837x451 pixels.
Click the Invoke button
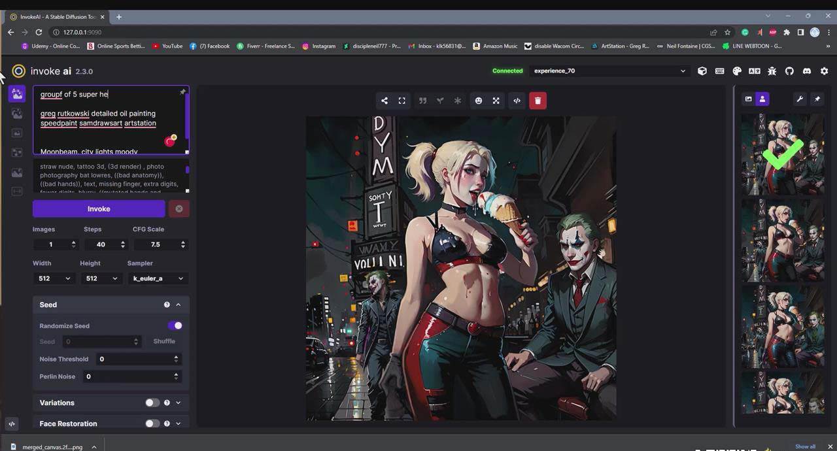point(99,209)
